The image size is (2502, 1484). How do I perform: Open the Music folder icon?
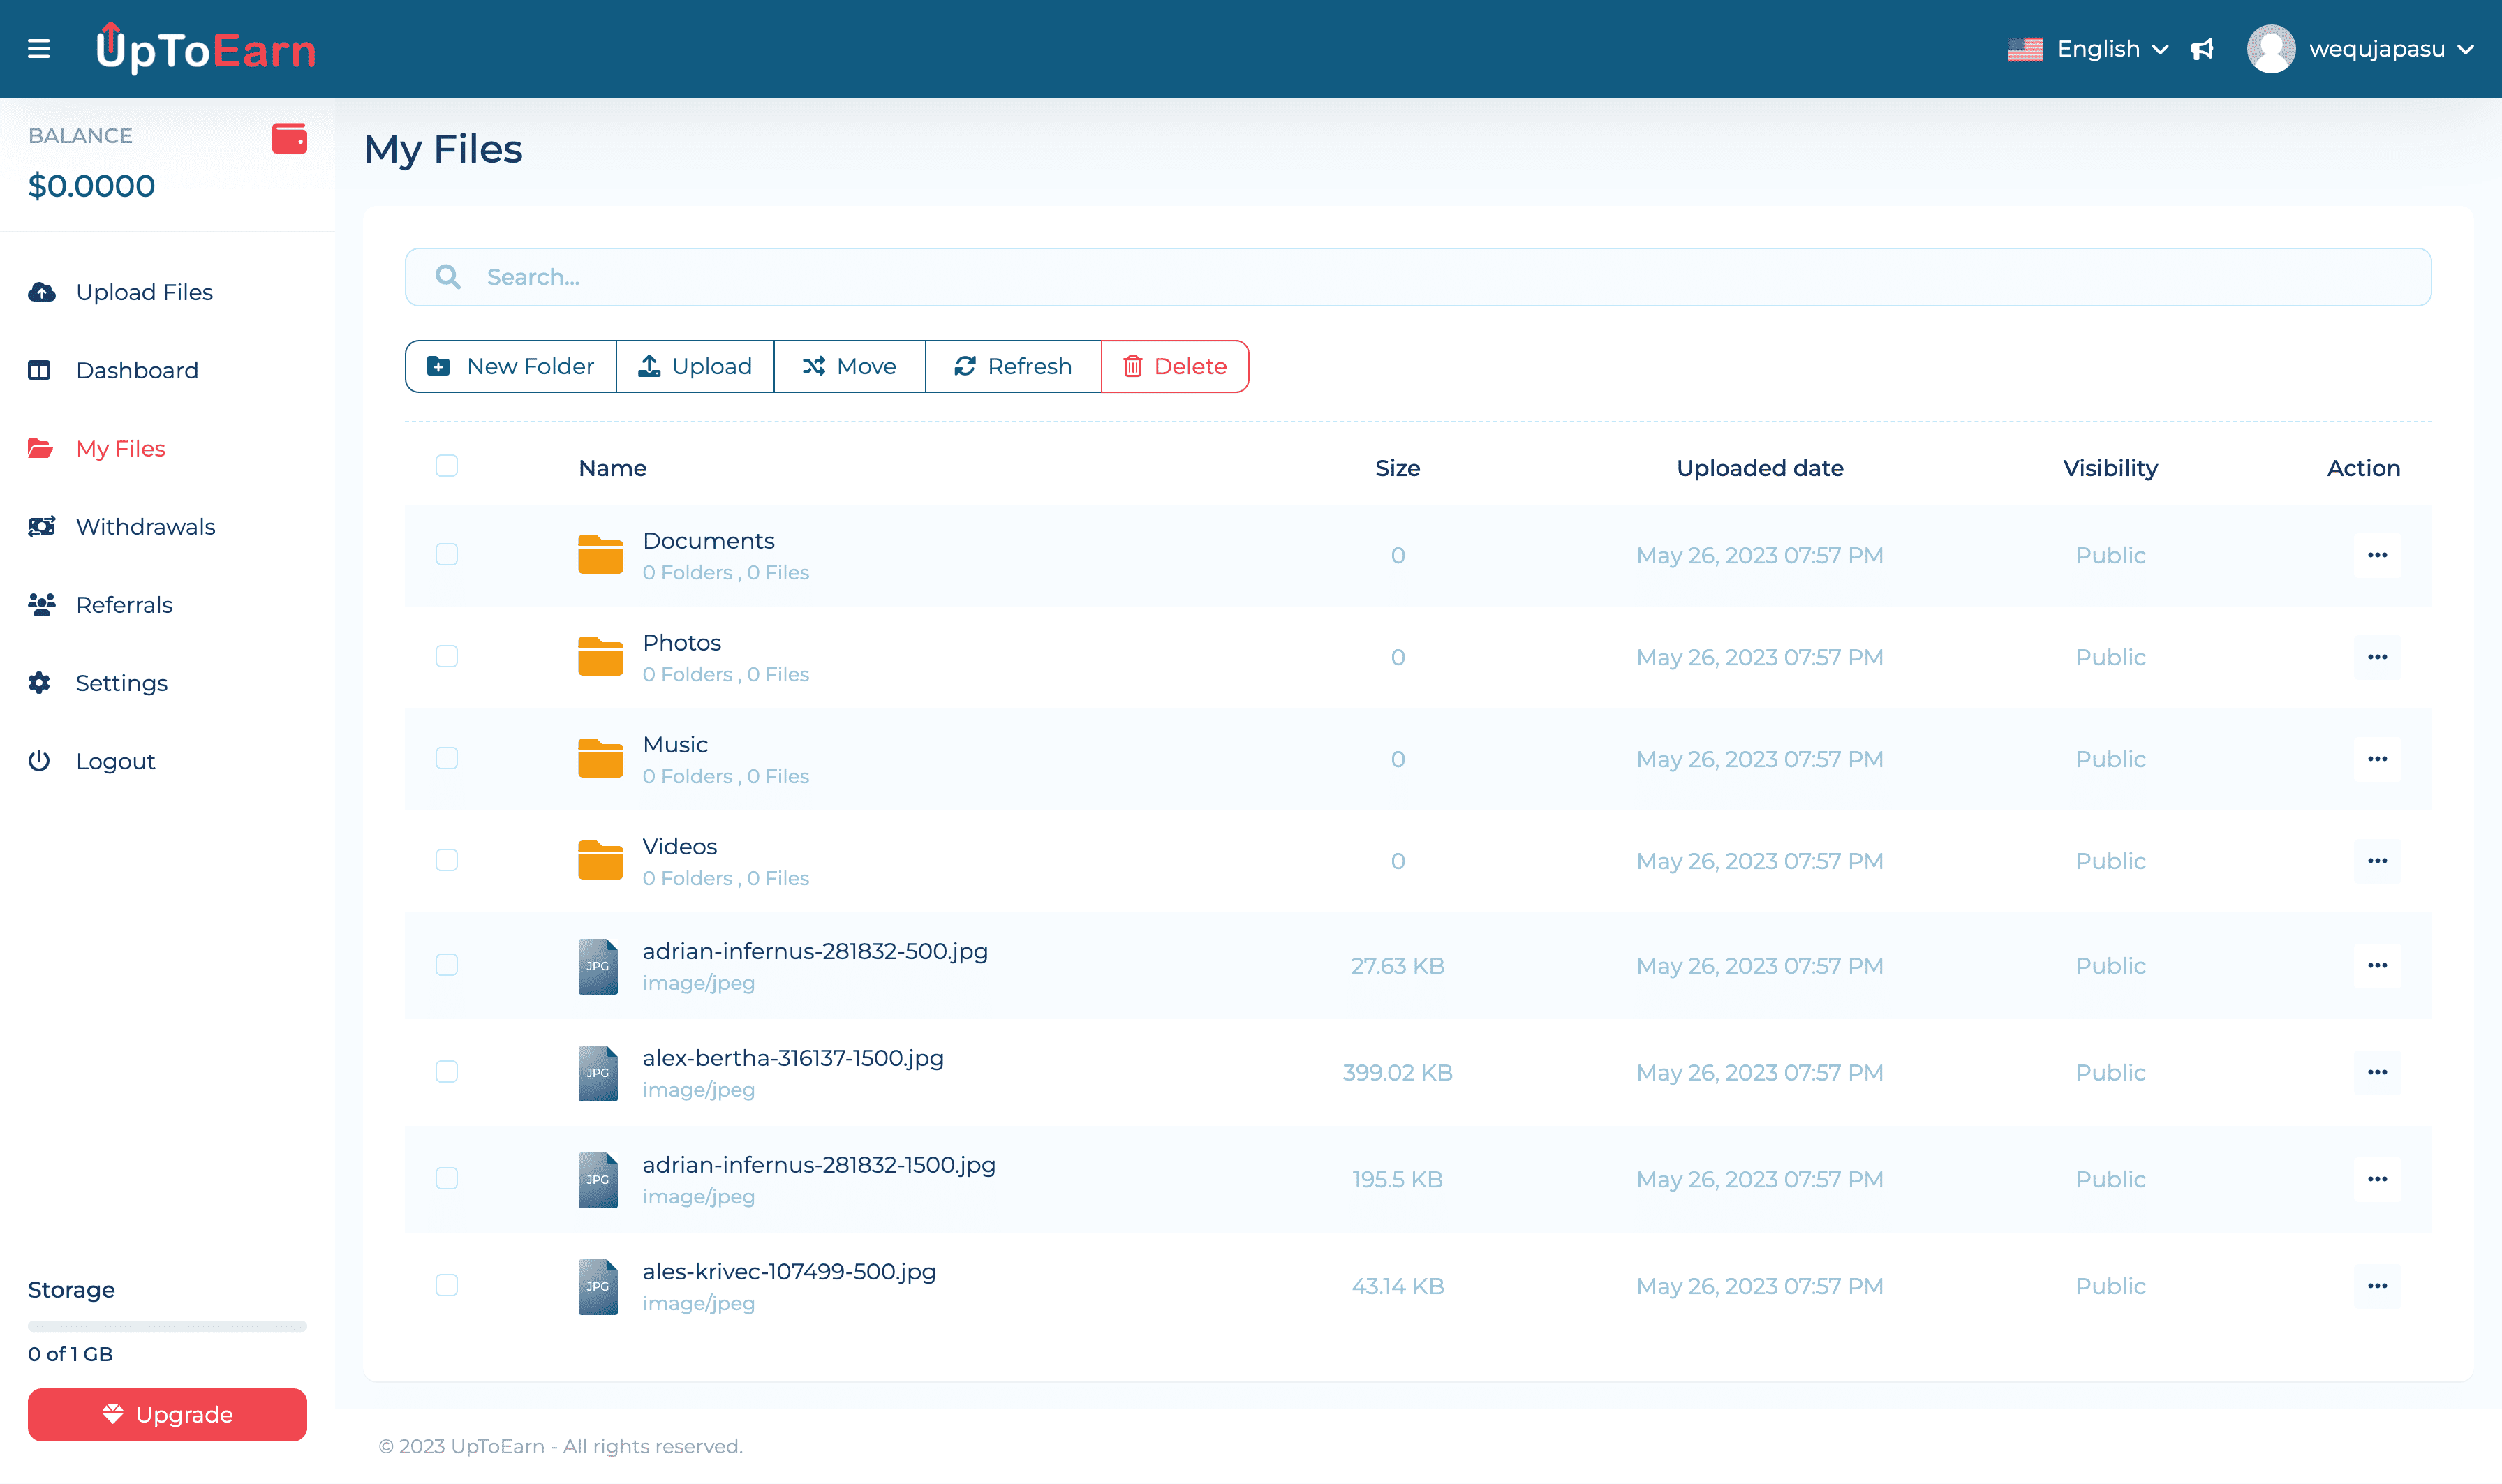pos(600,759)
